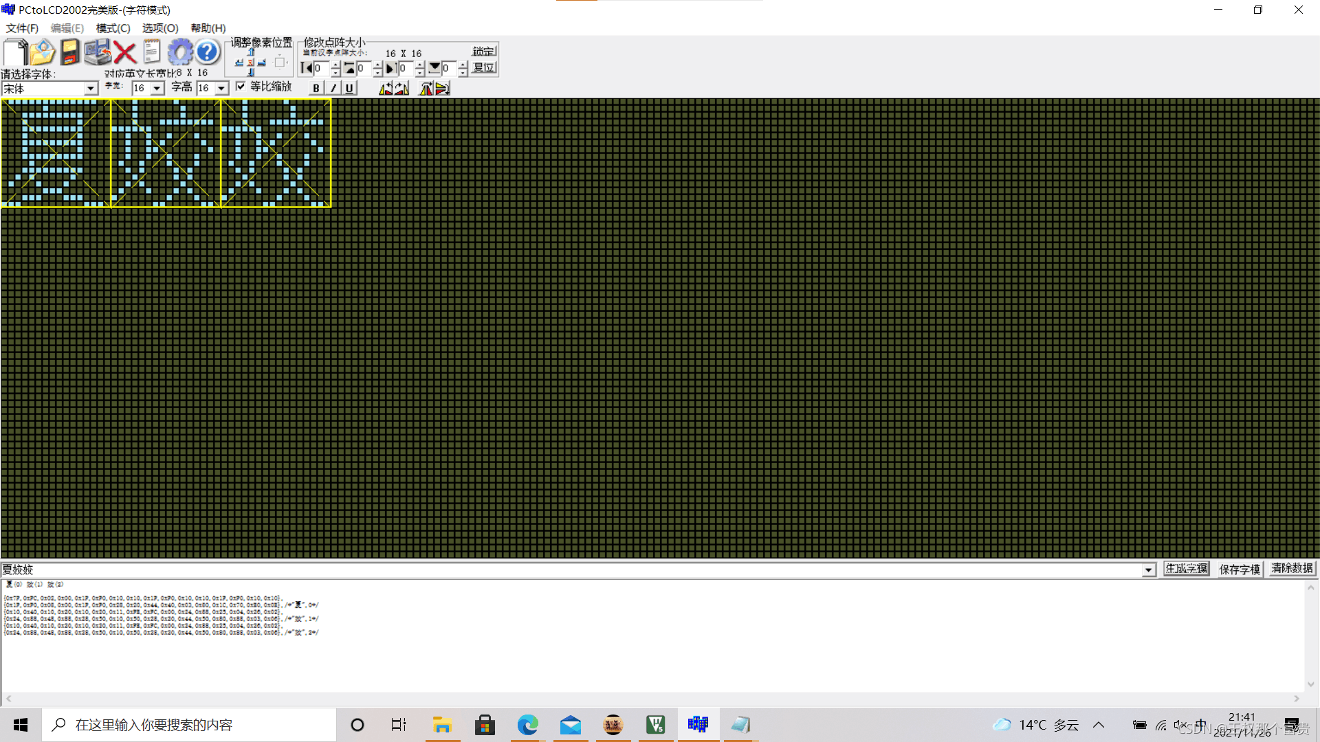Open the notepad document icon
The image size is (1320, 742).
pyautogui.click(x=152, y=52)
